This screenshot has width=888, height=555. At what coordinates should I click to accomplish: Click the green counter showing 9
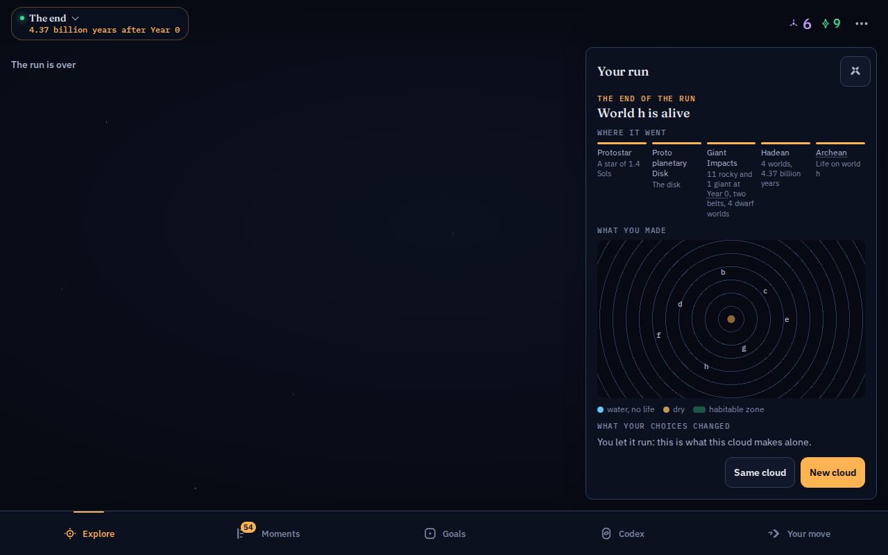coord(831,24)
